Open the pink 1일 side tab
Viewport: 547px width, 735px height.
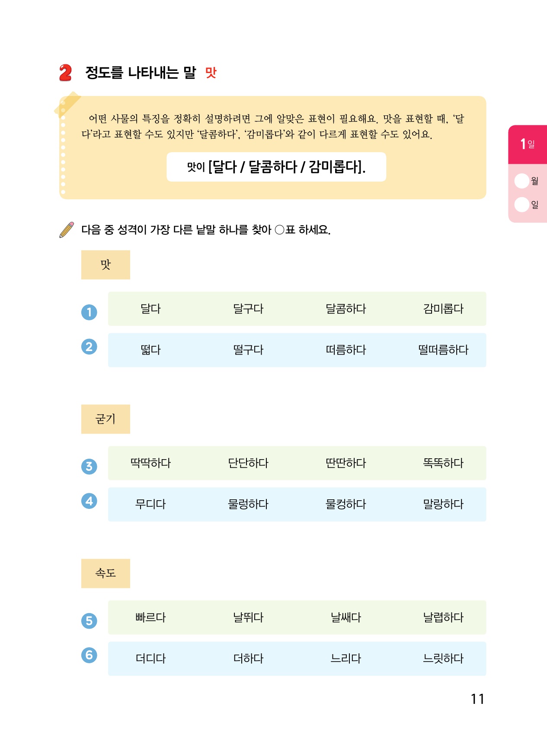tap(528, 144)
